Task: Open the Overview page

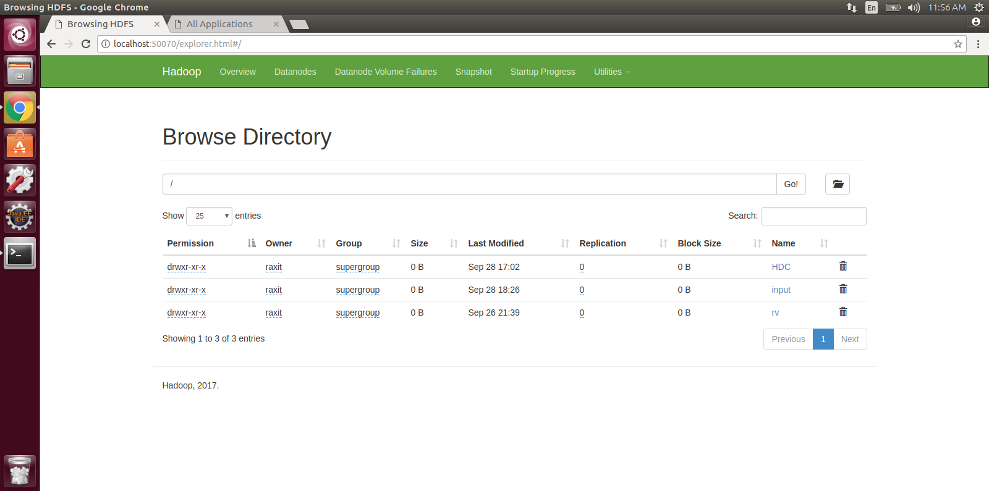Action: (237, 72)
